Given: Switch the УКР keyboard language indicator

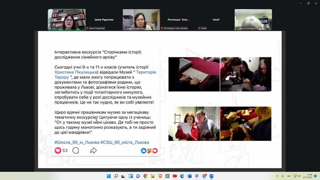Looking at the screenshot, I should [x=289, y=176].
